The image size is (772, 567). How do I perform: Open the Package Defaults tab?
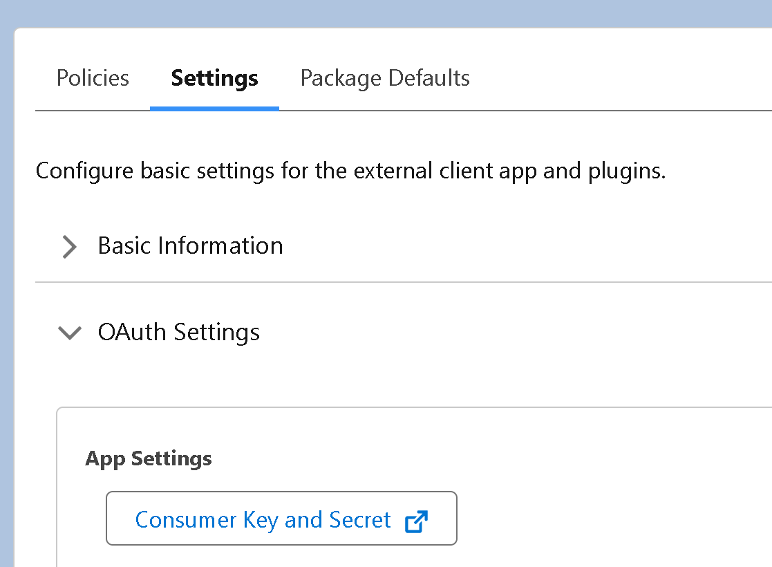tap(385, 78)
